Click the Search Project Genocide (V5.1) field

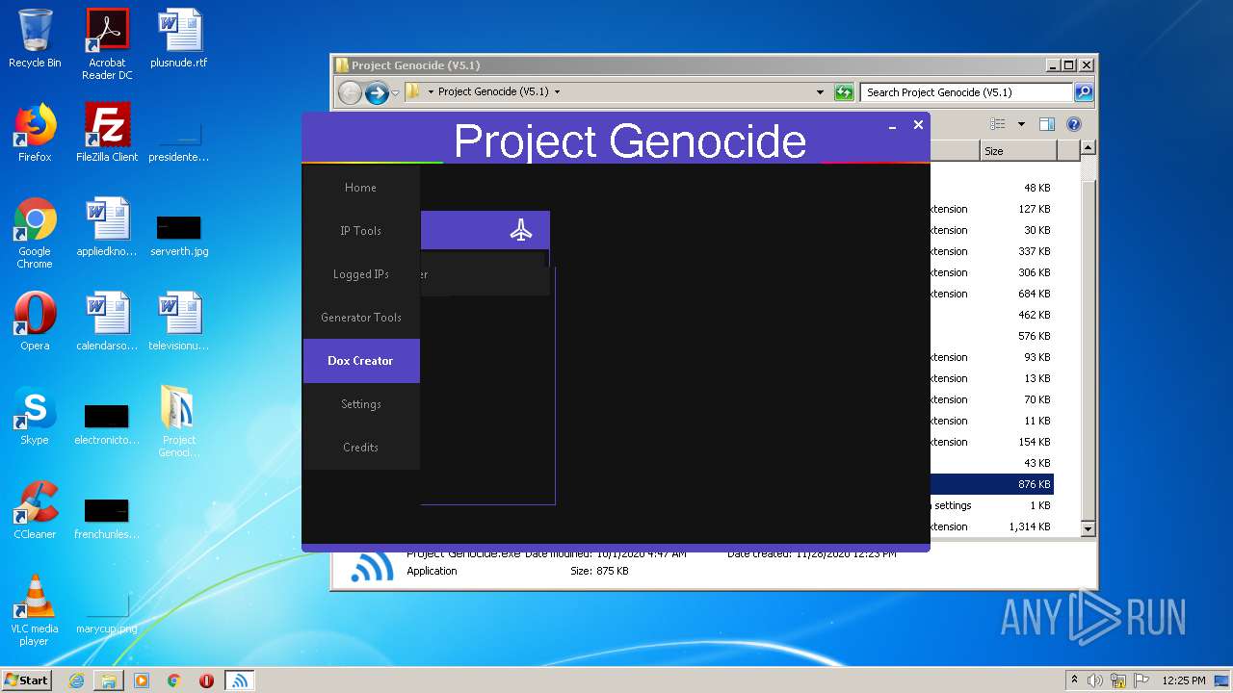tap(966, 92)
